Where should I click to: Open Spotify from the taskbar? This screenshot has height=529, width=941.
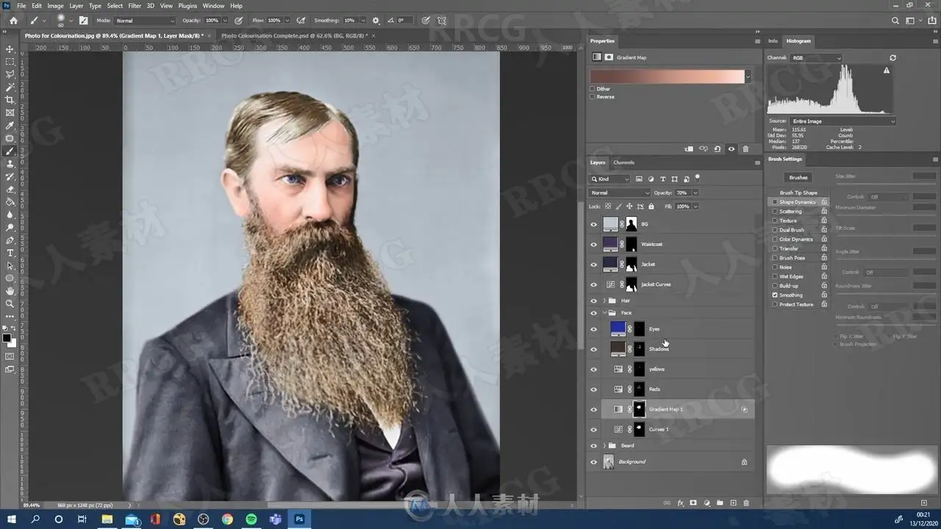pos(251,519)
